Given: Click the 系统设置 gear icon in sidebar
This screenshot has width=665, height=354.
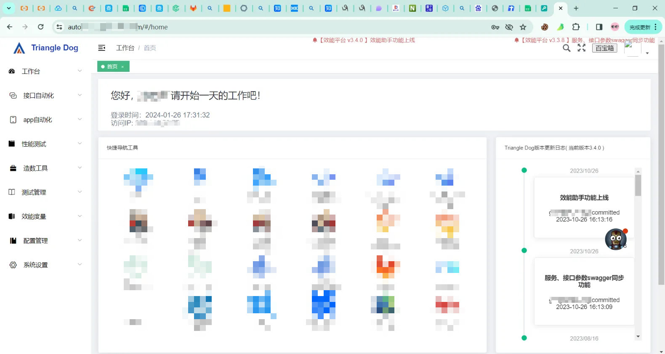Looking at the screenshot, I should pyautogui.click(x=13, y=265).
